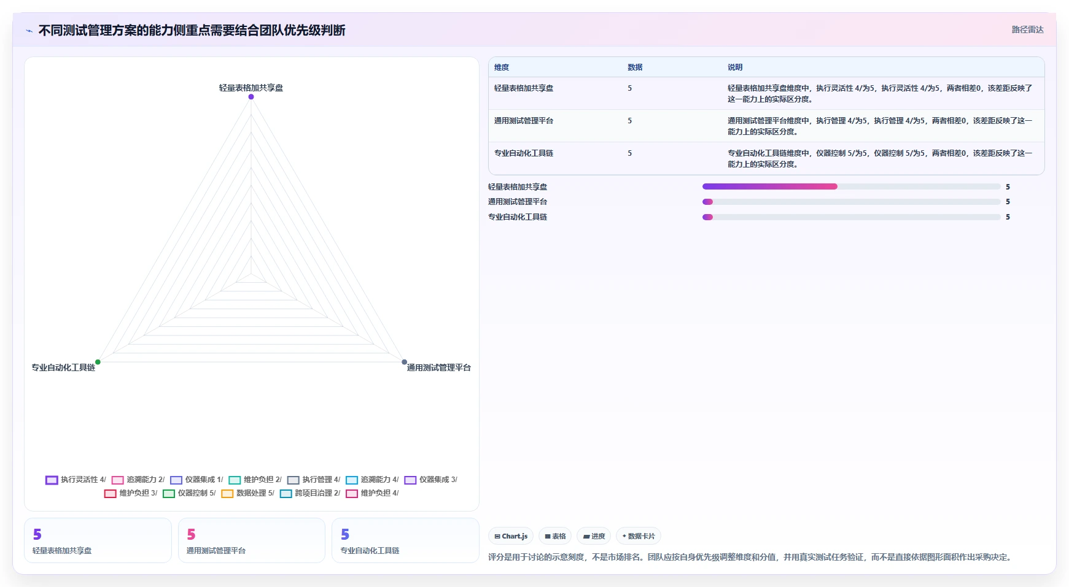Toggle the 执行灵活性 4/ legend series
Screen dimensions: 1069x587
76,480
